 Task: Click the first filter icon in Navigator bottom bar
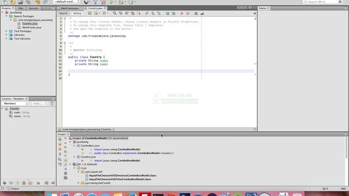4,183
